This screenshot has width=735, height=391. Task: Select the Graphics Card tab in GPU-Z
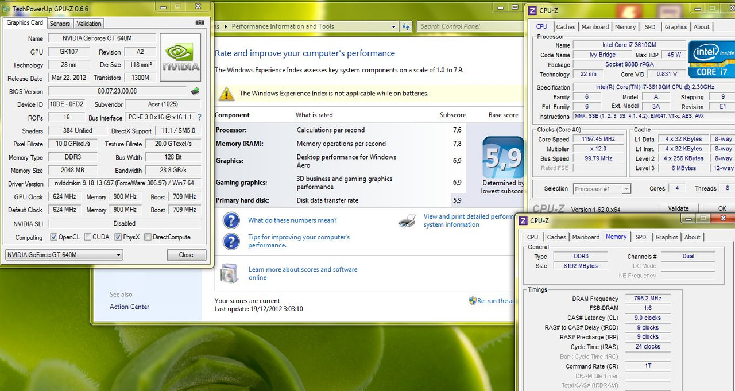[25, 23]
